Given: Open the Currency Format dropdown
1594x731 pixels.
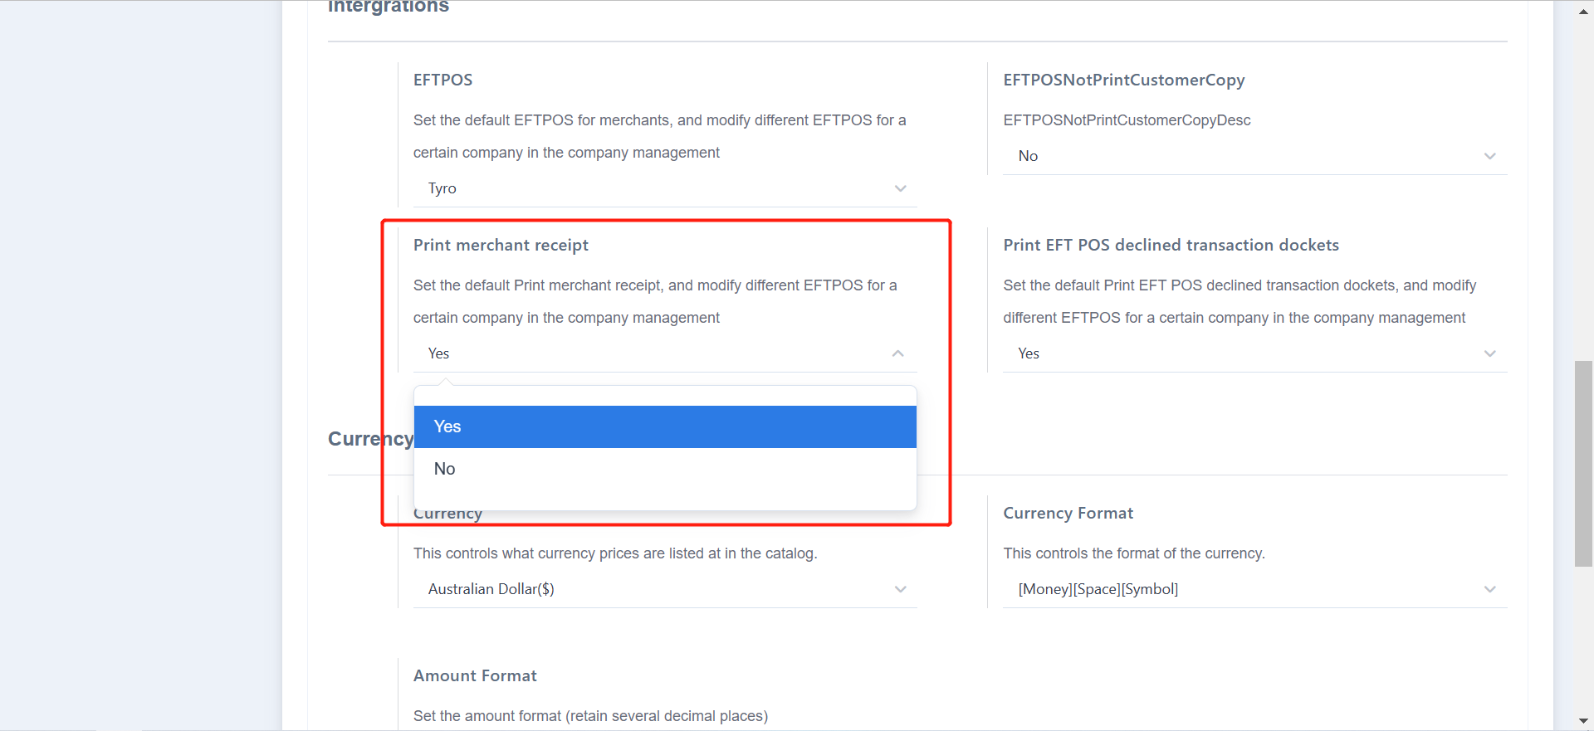Looking at the screenshot, I should coord(1254,589).
